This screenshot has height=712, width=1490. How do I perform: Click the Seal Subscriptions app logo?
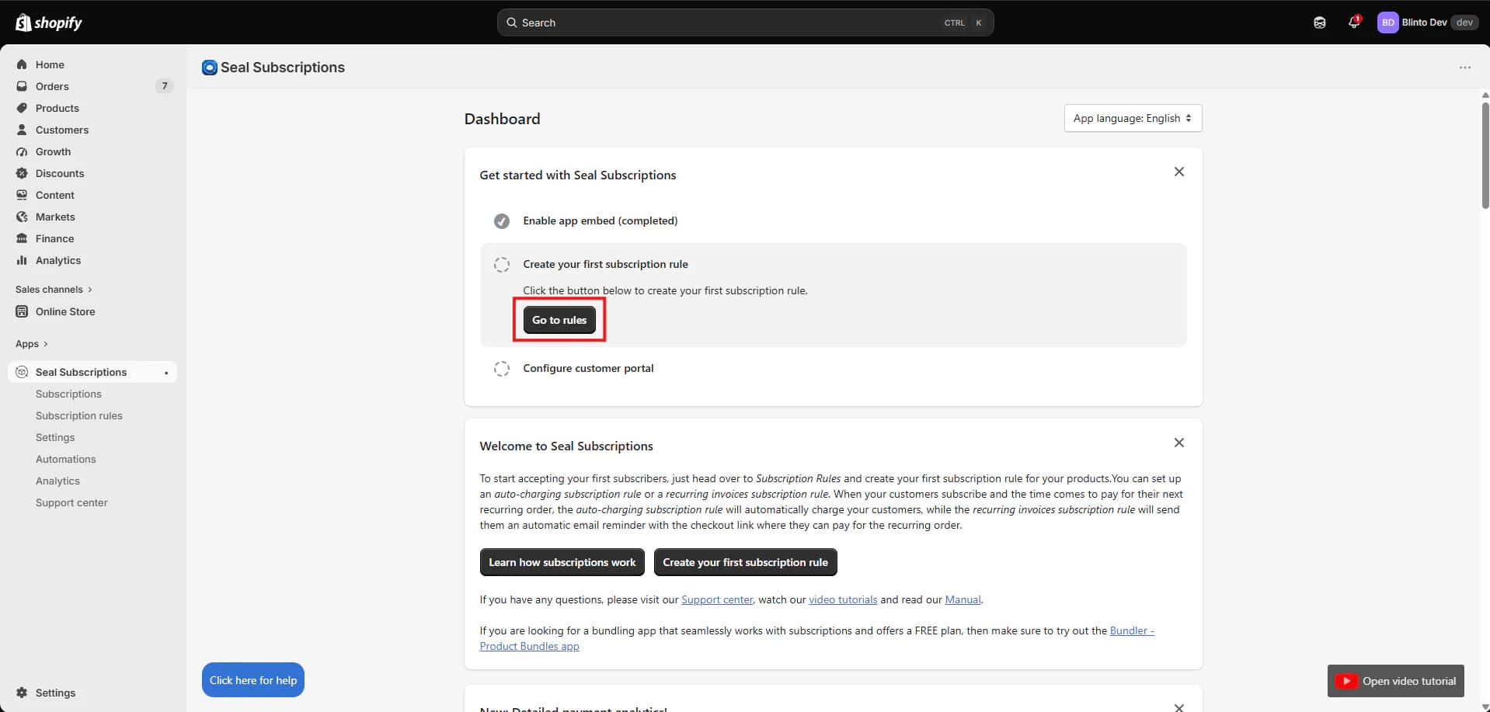[209, 68]
